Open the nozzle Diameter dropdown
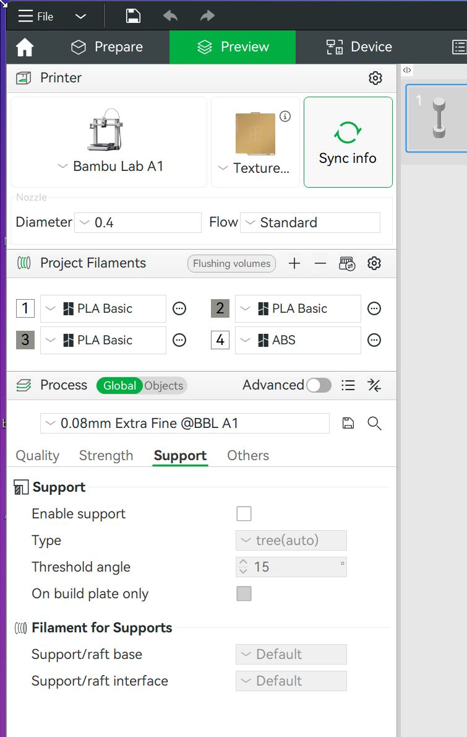This screenshot has width=467, height=737. (x=138, y=222)
